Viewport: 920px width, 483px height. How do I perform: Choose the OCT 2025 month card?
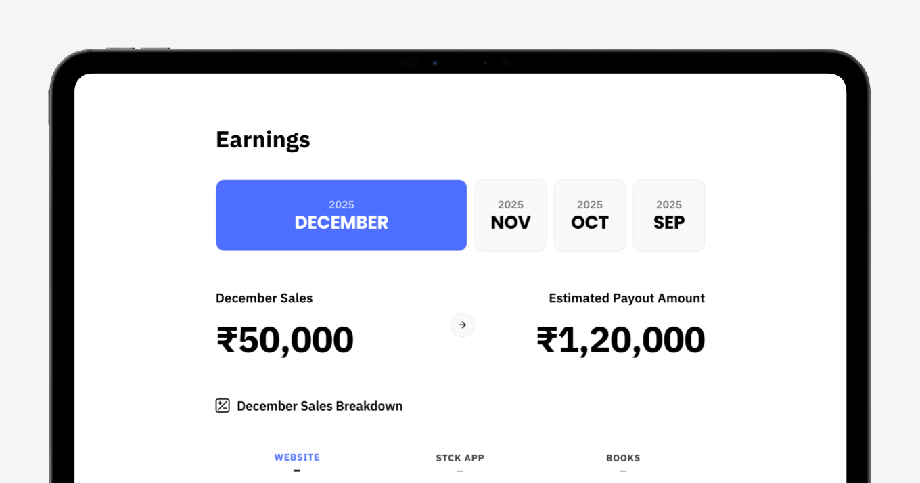[x=590, y=215]
